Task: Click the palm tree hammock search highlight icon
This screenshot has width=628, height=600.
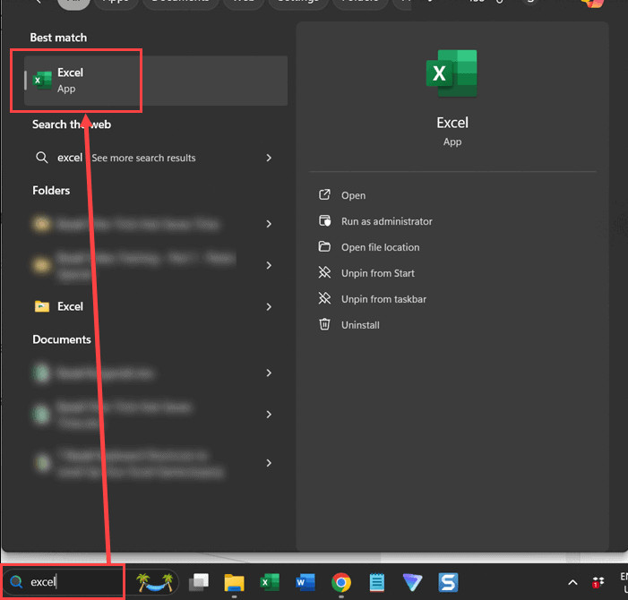Action: (x=155, y=583)
